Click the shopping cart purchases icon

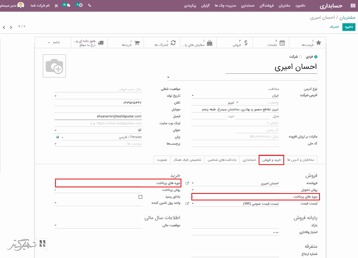(137, 43)
